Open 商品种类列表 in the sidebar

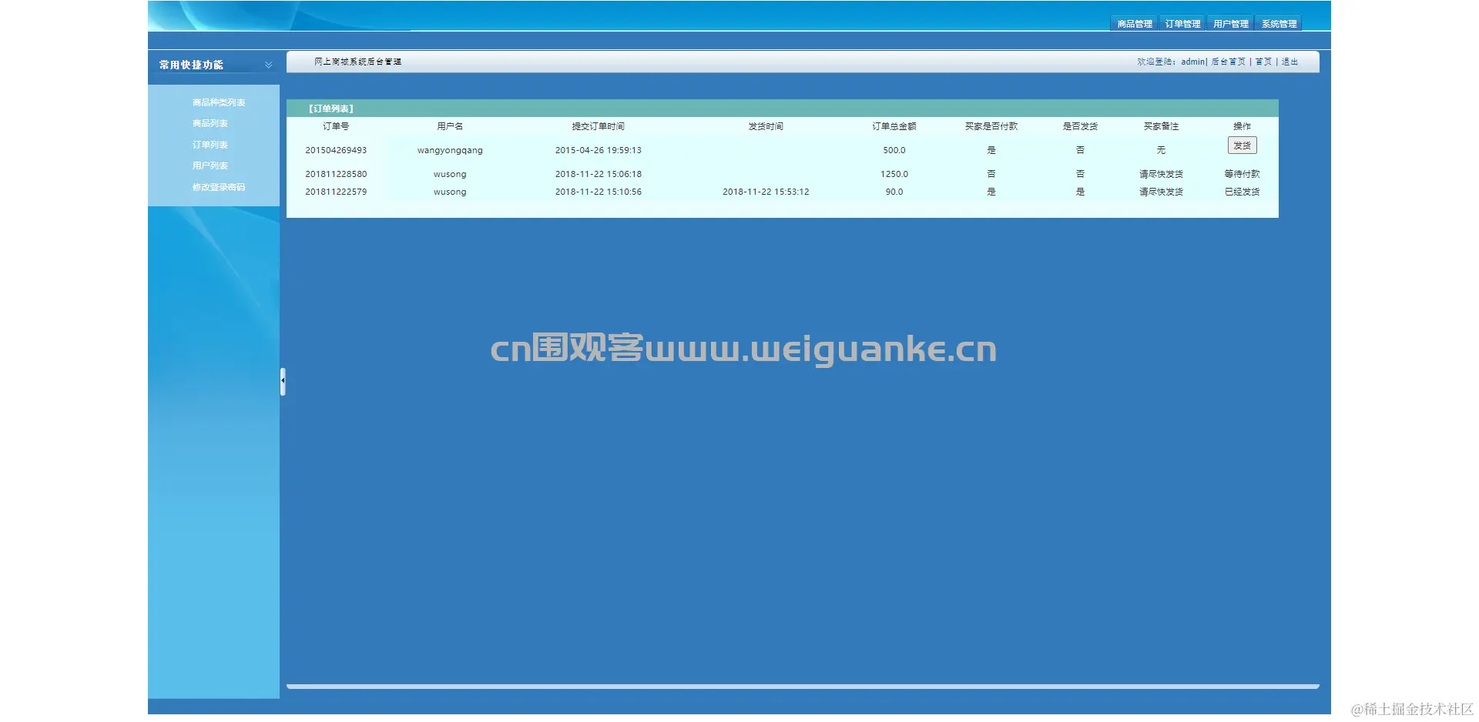pyautogui.click(x=219, y=102)
